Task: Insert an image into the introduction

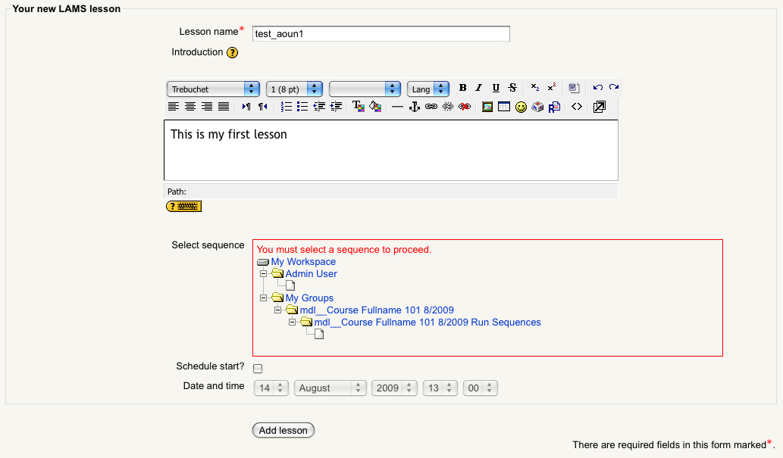Action: coord(487,107)
